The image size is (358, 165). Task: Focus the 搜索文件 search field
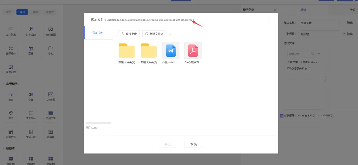tap(301, 54)
